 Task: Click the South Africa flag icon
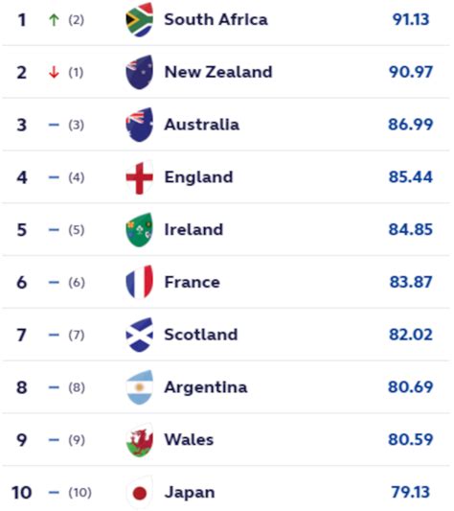coord(140,19)
